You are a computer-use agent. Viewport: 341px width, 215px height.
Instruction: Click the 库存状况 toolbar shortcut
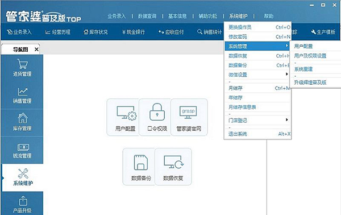pos(95,32)
